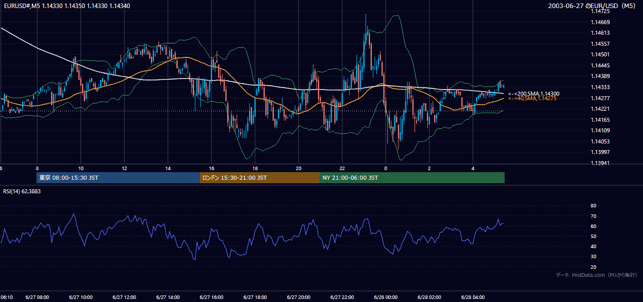Click the 6/28 02:00 time axis label
Image resolution: width=643 pixels, height=302 pixels.
tap(430, 297)
